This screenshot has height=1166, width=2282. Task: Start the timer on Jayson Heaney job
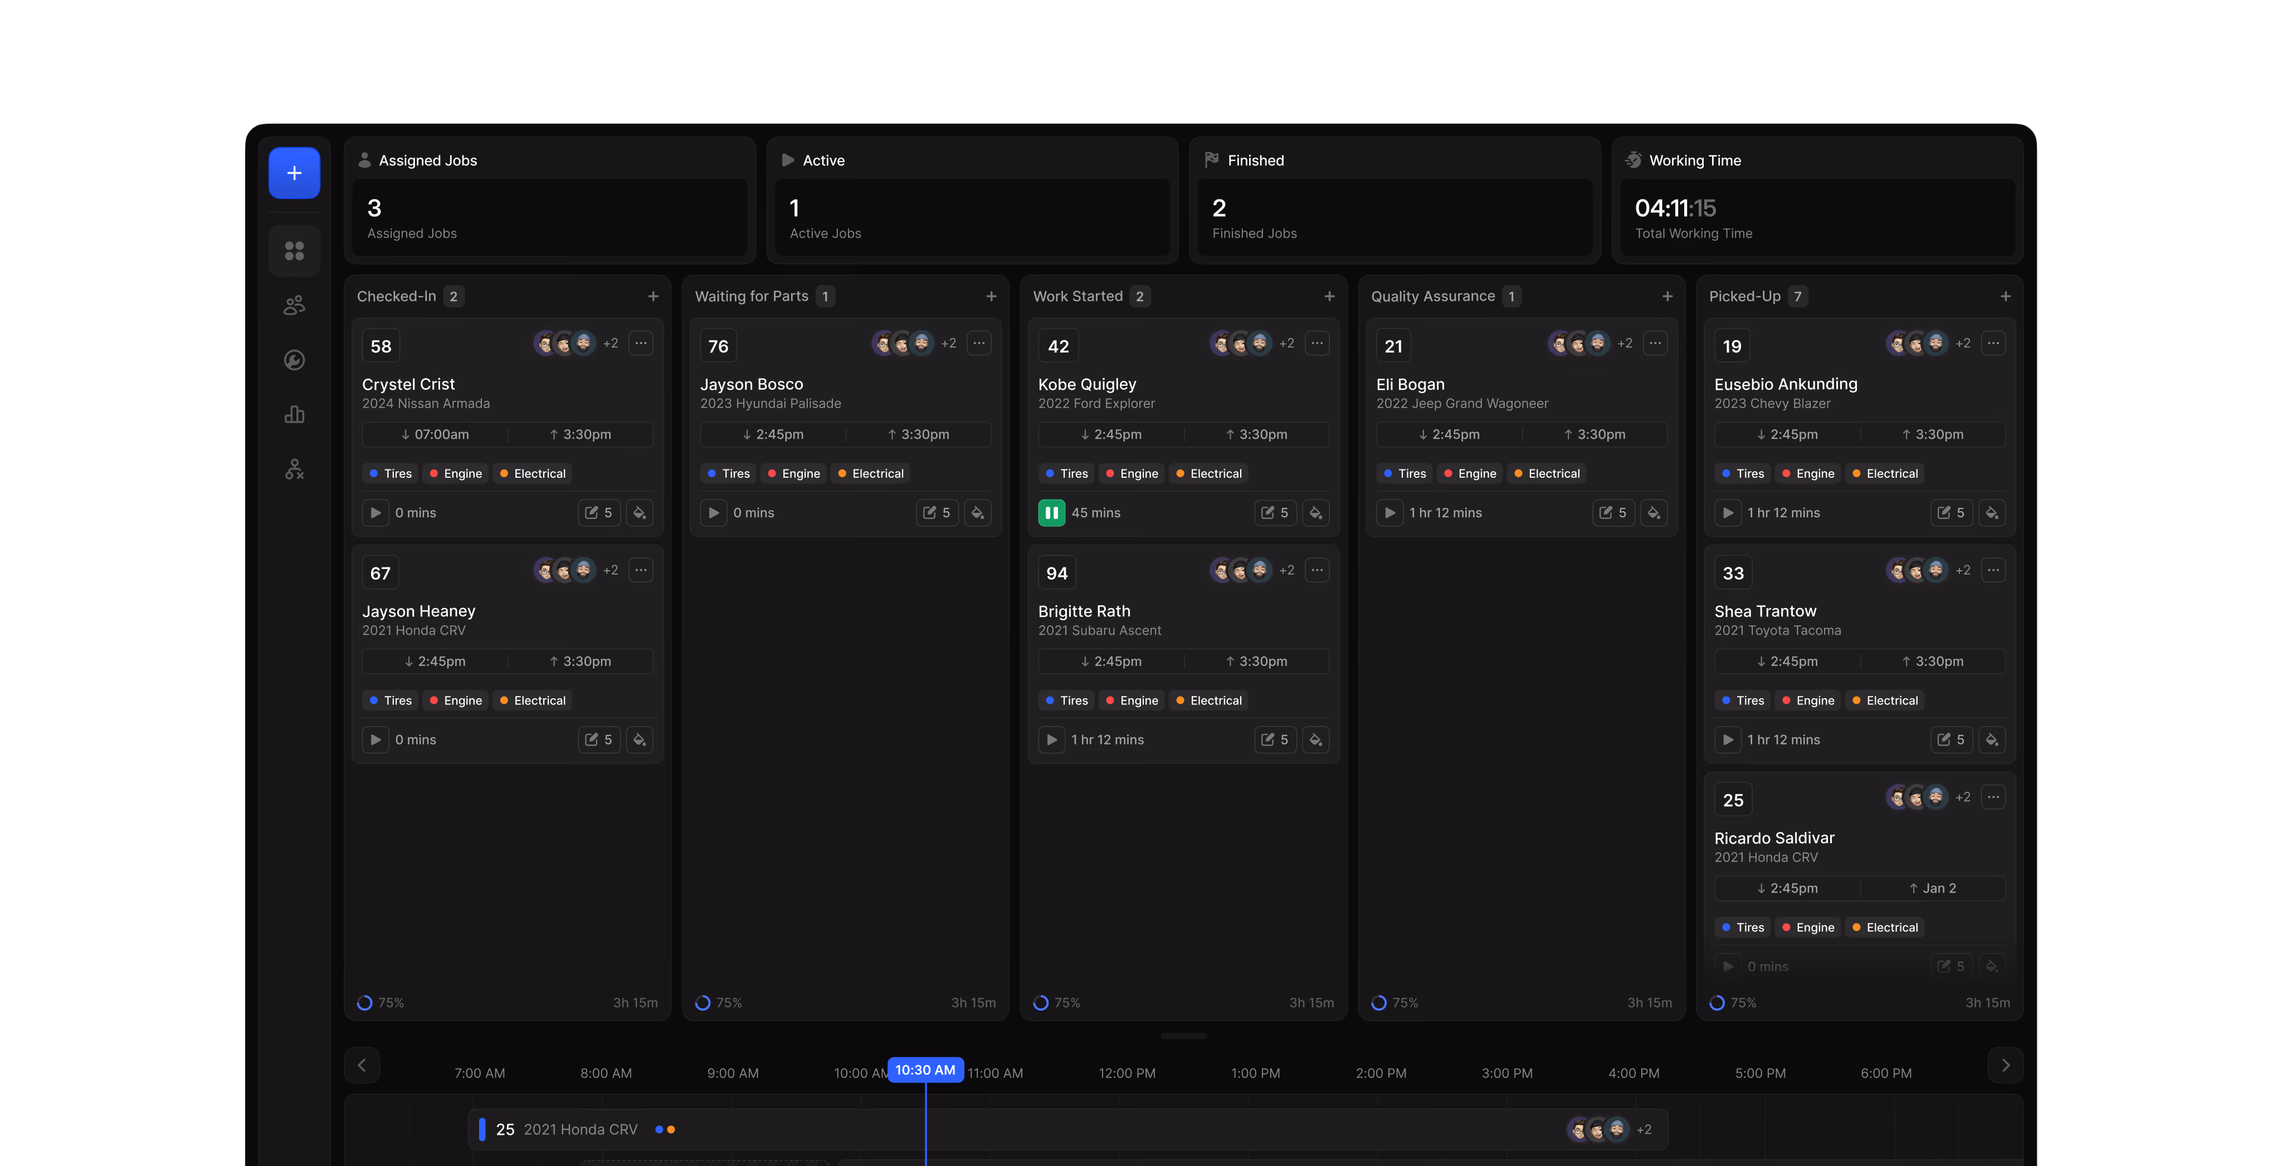click(376, 739)
